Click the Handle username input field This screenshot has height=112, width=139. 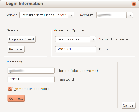click(x=31, y=71)
